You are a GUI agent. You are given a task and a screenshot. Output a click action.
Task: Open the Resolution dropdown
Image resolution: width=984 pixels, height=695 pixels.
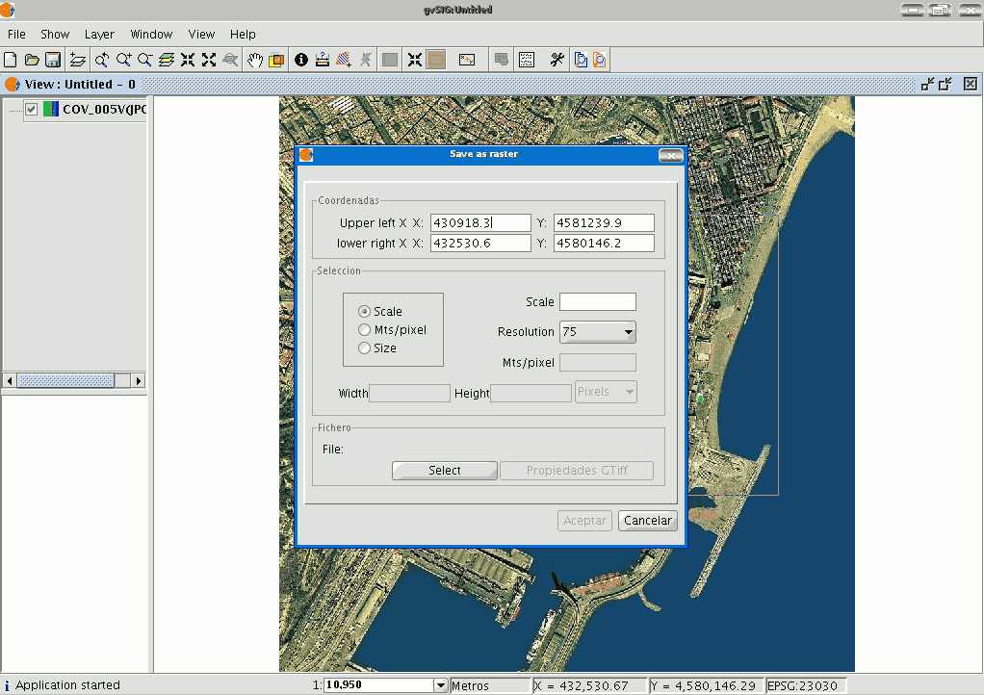[x=597, y=332]
